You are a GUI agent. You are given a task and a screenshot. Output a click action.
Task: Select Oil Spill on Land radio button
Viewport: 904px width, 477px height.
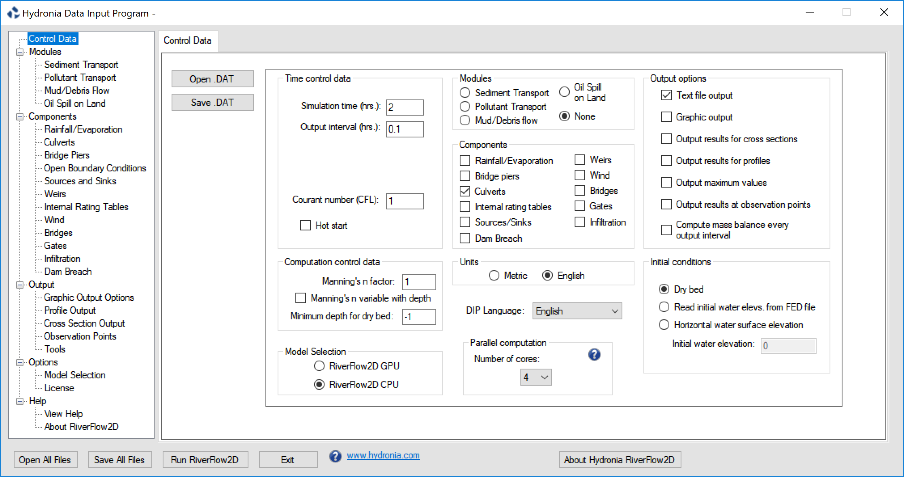[564, 92]
